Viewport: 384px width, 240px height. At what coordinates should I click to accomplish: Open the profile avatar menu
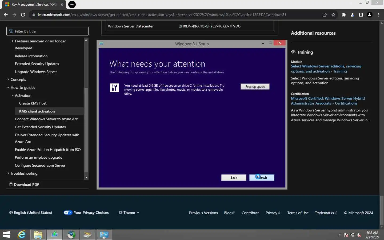coord(370,15)
